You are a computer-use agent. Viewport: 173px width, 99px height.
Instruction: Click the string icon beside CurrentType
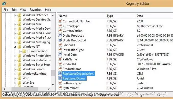click(60, 26)
